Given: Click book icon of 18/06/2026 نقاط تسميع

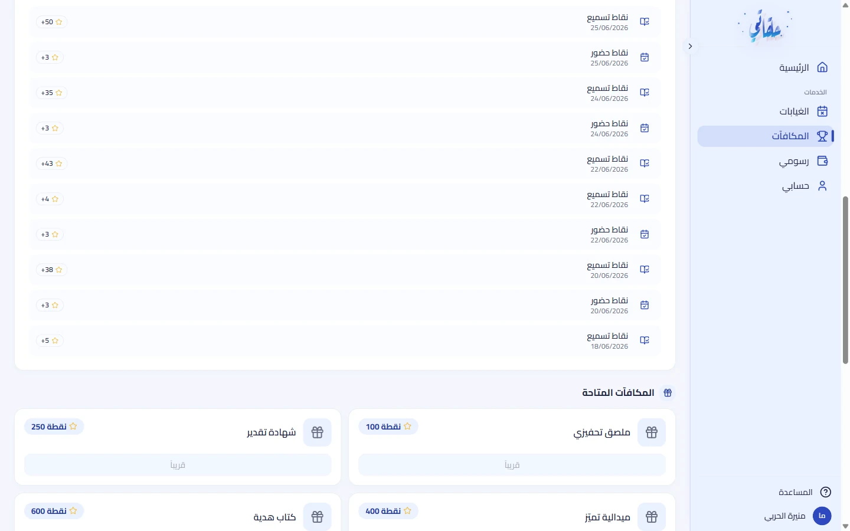Looking at the screenshot, I should (645, 340).
